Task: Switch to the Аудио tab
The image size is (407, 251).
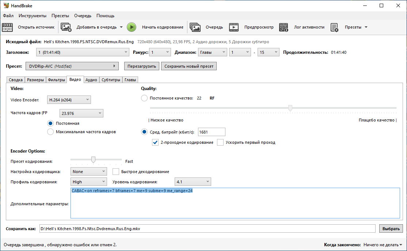Action: tap(91, 80)
